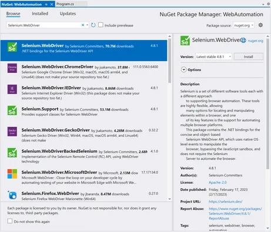Click version 0.27.0 of Selenium.Firefox.WebDriver
The height and width of the screenshot is (232, 271).
coord(153,194)
